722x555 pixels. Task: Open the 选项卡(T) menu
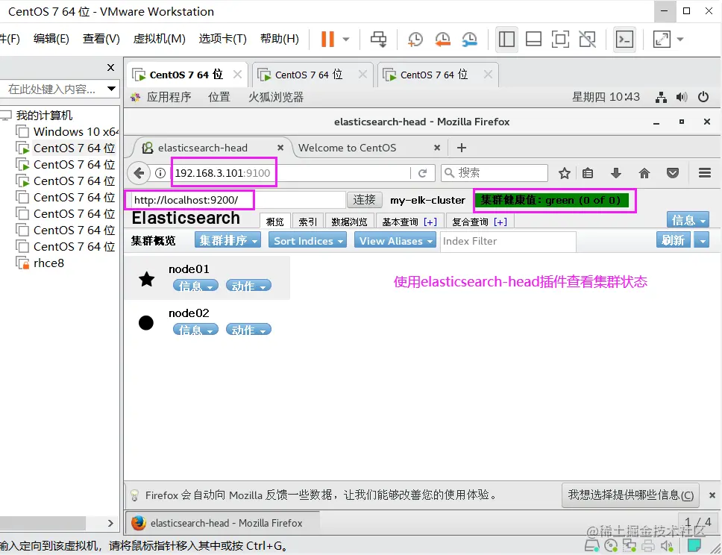tap(222, 39)
